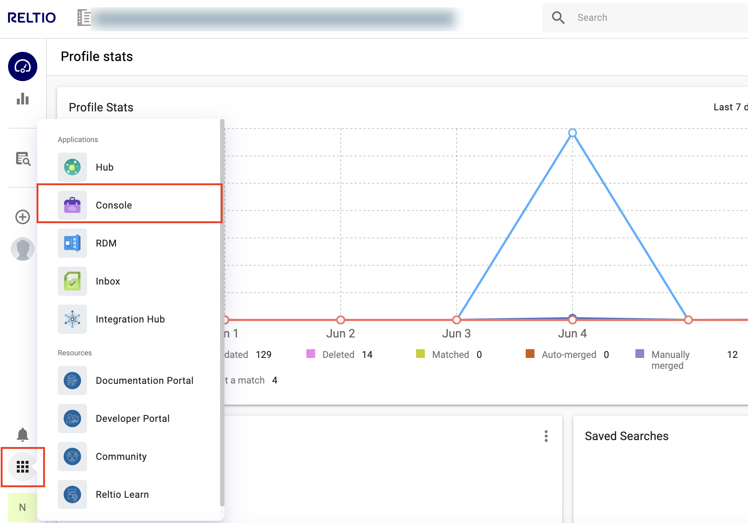
Task: Toggle Matched series yellow legend swatch
Action: point(420,354)
